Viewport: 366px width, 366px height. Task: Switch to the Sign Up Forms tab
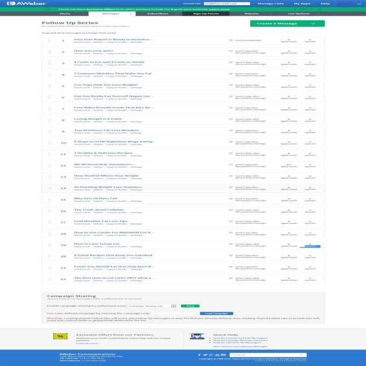206,14
